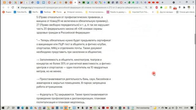The height and width of the screenshot is (110, 196).
Task: Open the Резьба по дереву bookmark
Action: coord(117,12)
